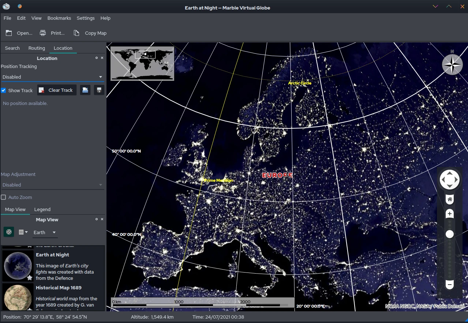Pan the map left with navigation arrow
468x323 pixels.
tap(443, 180)
